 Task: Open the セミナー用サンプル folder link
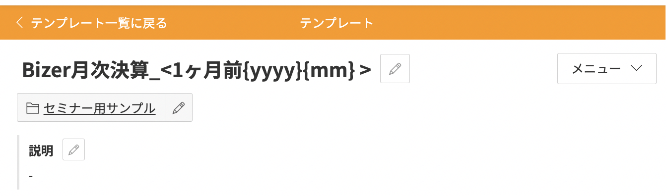coord(99,108)
